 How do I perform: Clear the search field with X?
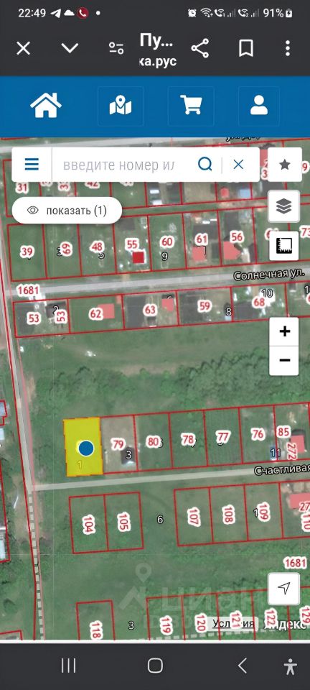pyautogui.click(x=238, y=165)
